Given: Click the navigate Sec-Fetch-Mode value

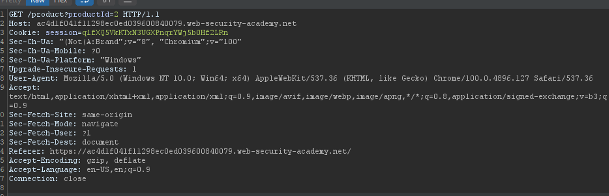Looking at the screenshot, I should point(100,124).
